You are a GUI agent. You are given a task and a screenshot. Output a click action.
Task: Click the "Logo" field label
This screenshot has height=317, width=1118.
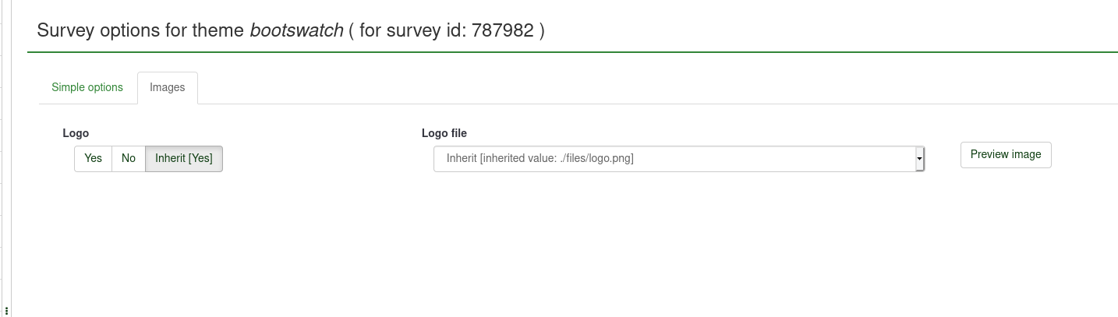click(x=76, y=133)
